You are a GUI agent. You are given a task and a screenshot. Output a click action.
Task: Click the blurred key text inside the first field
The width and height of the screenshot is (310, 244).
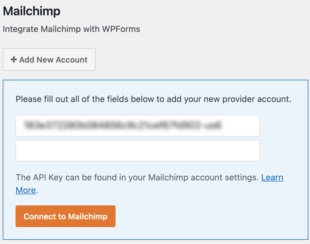[x=122, y=126]
